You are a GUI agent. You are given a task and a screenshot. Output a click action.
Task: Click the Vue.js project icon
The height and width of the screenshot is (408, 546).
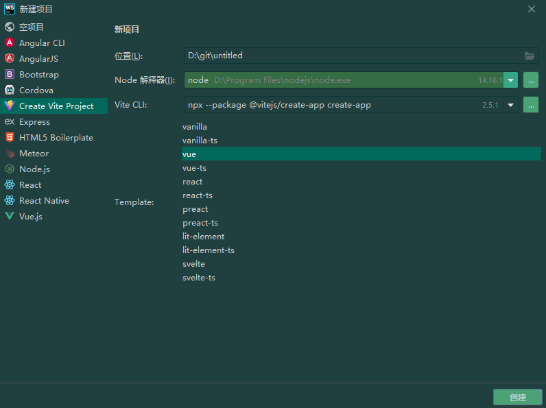click(x=10, y=217)
